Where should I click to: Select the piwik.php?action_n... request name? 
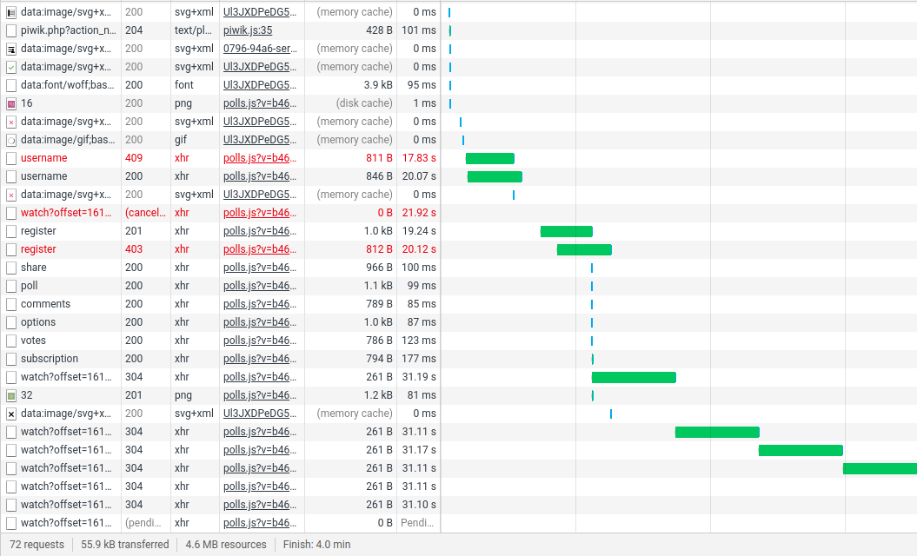(69, 30)
